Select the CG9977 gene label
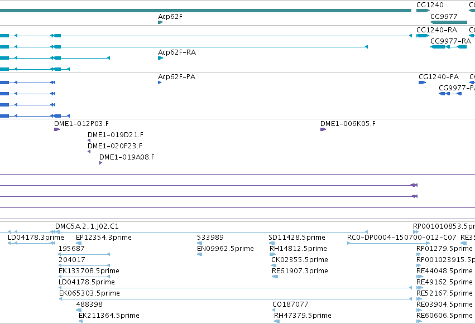This screenshot has height=324, width=475. pos(444,16)
